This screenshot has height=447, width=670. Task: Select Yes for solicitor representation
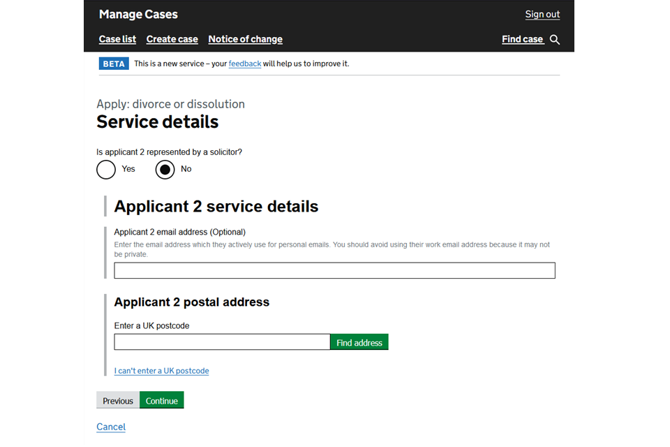tap(106, 169)
